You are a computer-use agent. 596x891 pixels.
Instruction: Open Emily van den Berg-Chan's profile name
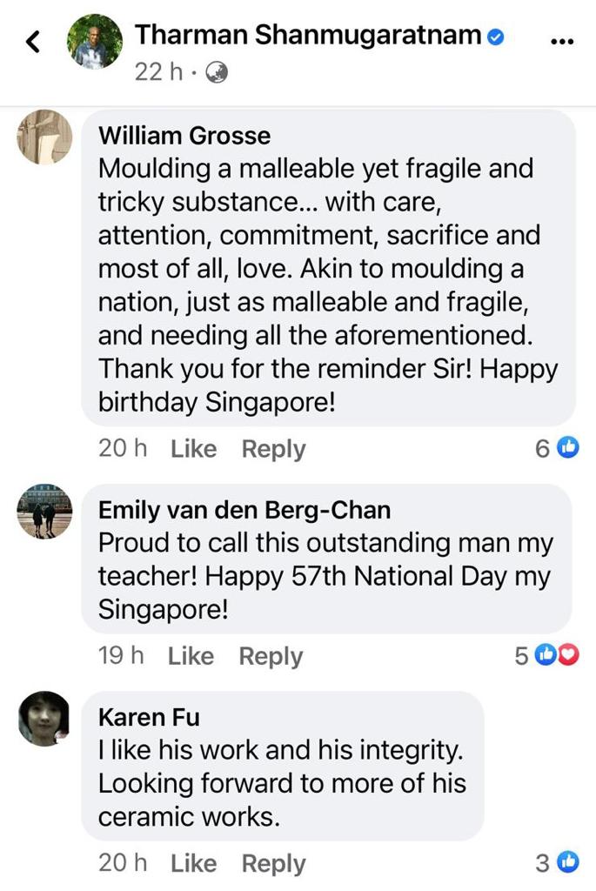pyautogui.click(x=244, y=510)
